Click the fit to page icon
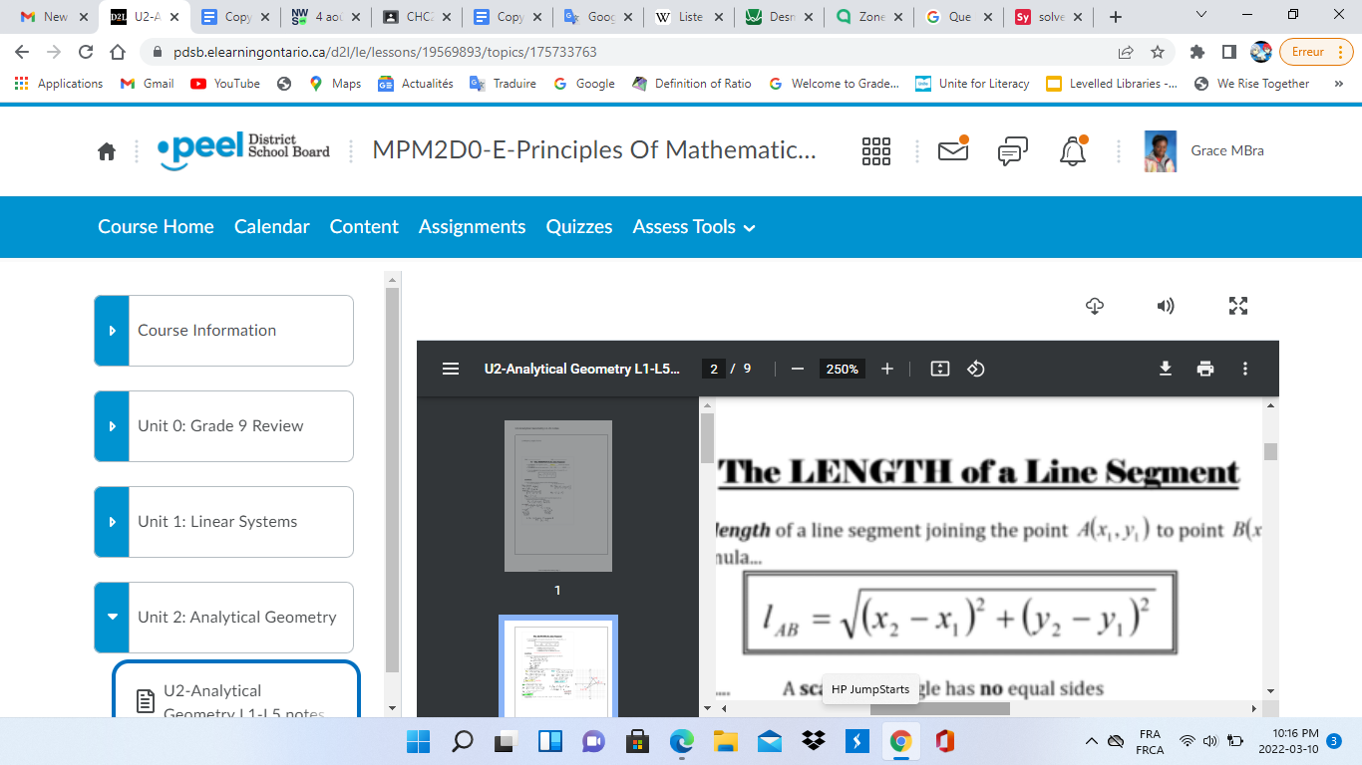The width and height of the screenshot is (1362, 765). coord(939,369)
